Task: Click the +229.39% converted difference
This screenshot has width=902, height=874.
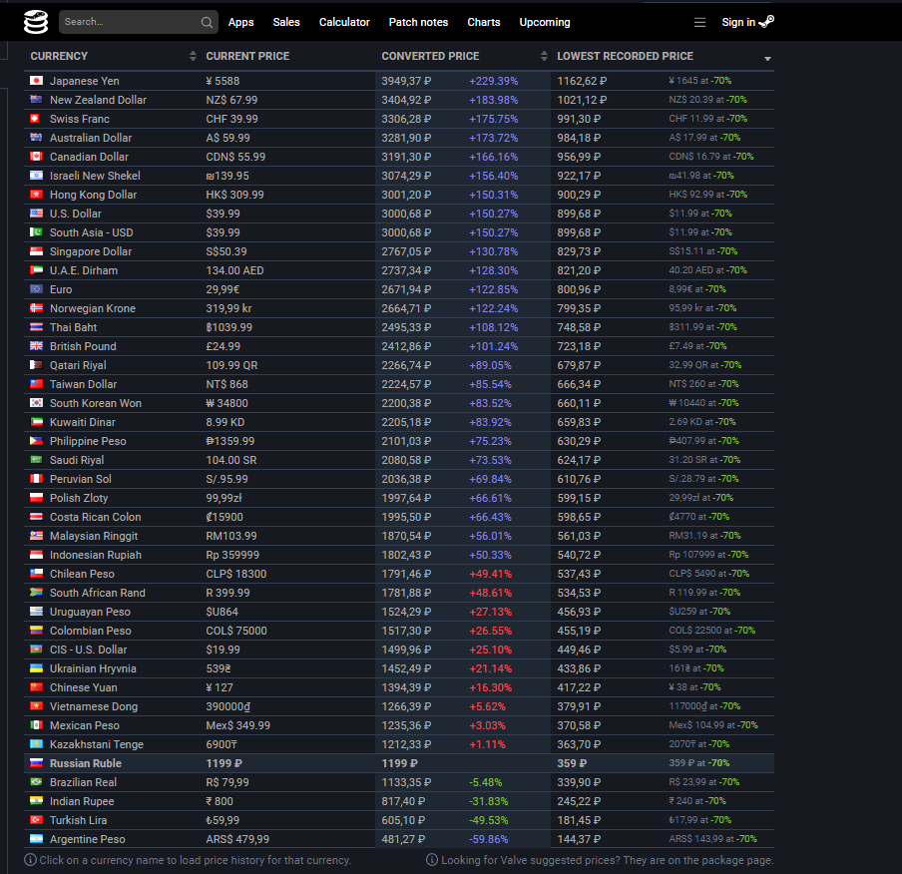Action: point(494,81)
